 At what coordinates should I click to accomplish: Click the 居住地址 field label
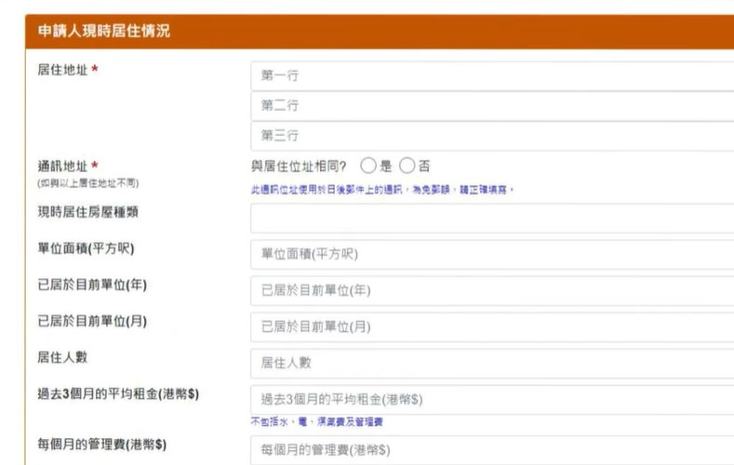tap(63, 70)
